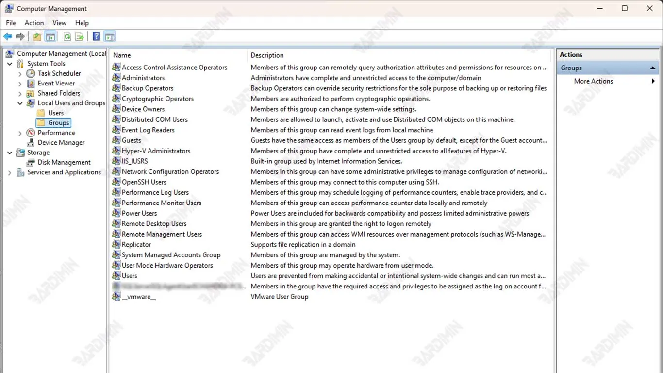
Task: Click the Refresh toolbar icon
Action: tap(67, 36)
